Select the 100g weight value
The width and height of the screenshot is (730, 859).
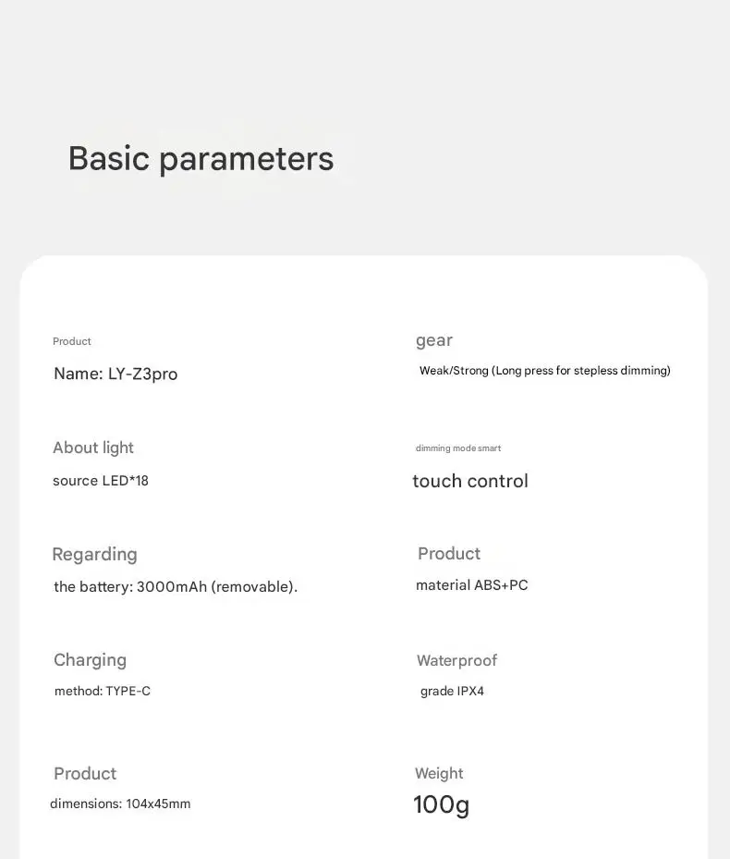442,805
